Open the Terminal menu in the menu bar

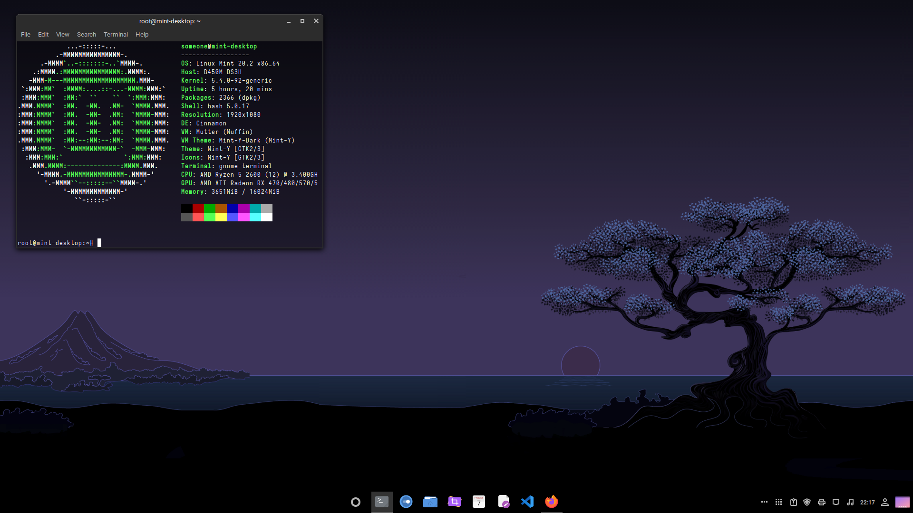(116, 35)
